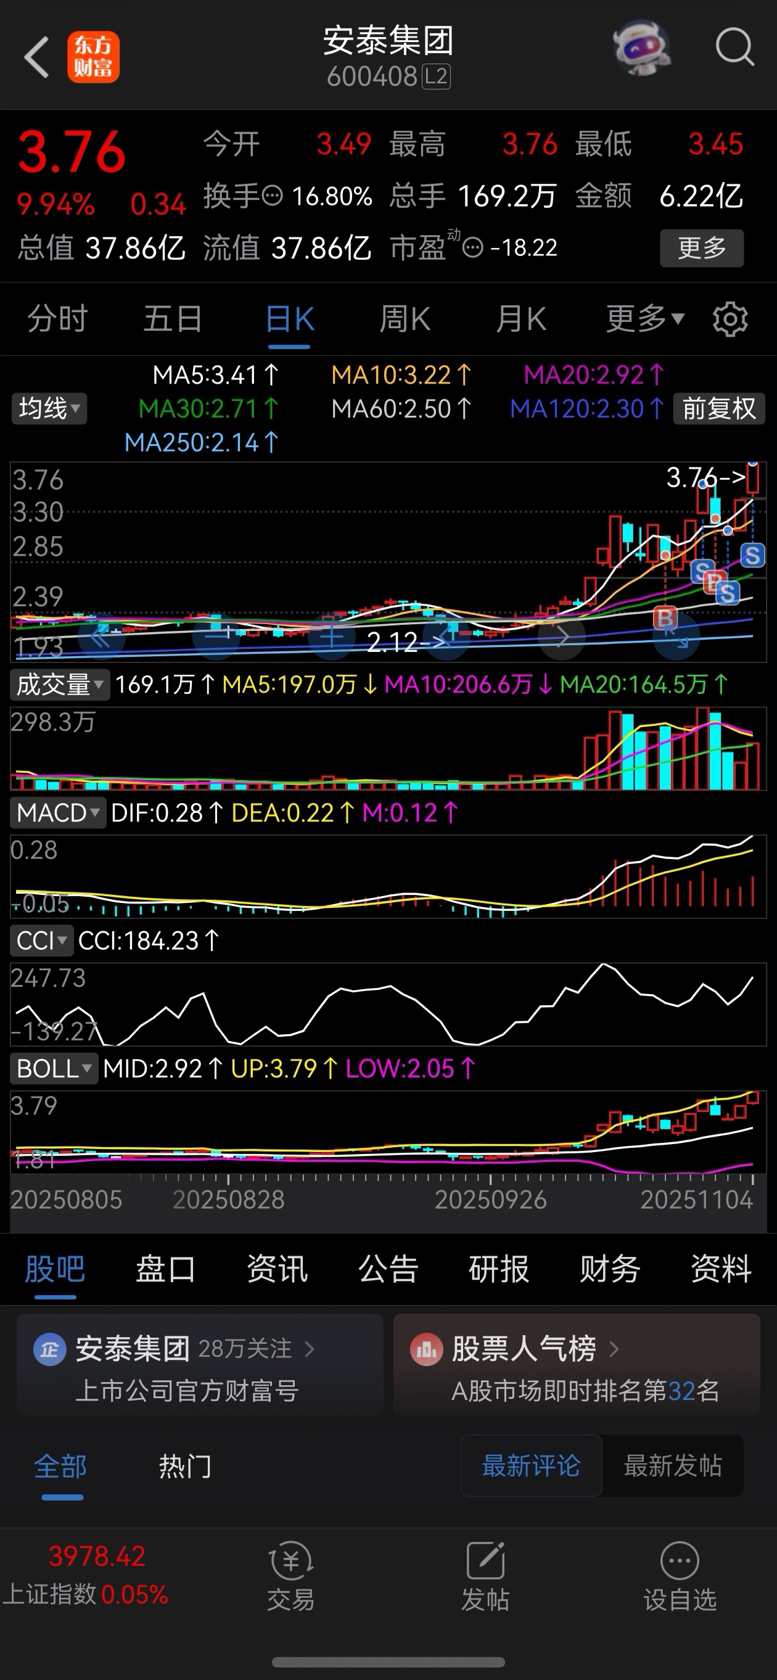The image size is (777, 1680).
Task: Open 发帖 post icon in bottom bar
Action: (486, 1576)
